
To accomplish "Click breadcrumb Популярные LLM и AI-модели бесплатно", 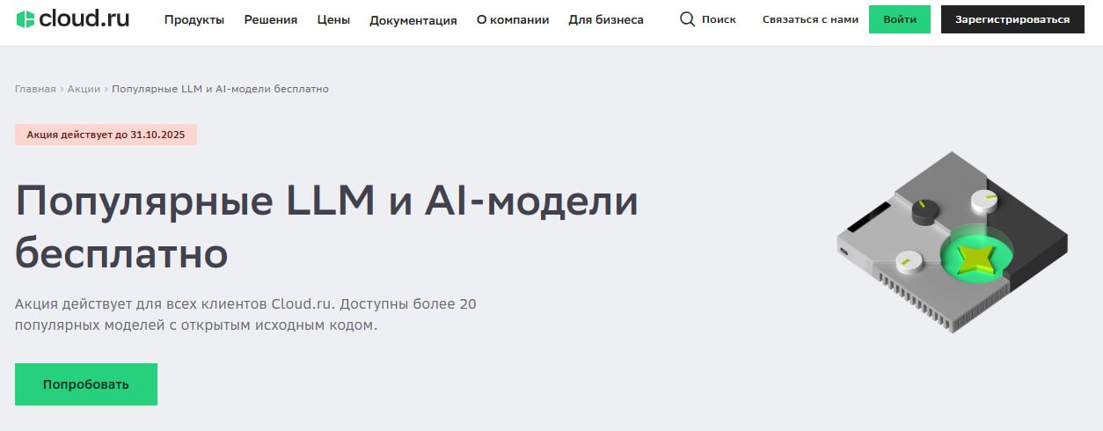I will 220,89.
